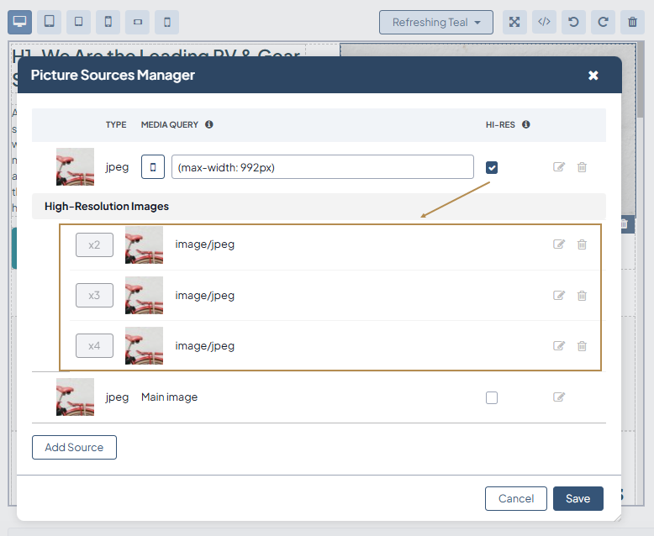
Task: Click the Save button
Action: pos(578,498)
